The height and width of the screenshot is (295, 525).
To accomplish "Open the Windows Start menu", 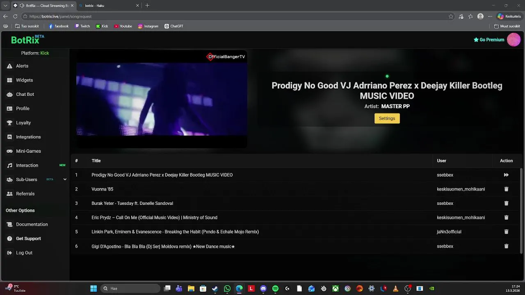I will [x=94, y=288].
